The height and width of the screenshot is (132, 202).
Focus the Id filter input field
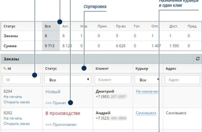(22, 80)
